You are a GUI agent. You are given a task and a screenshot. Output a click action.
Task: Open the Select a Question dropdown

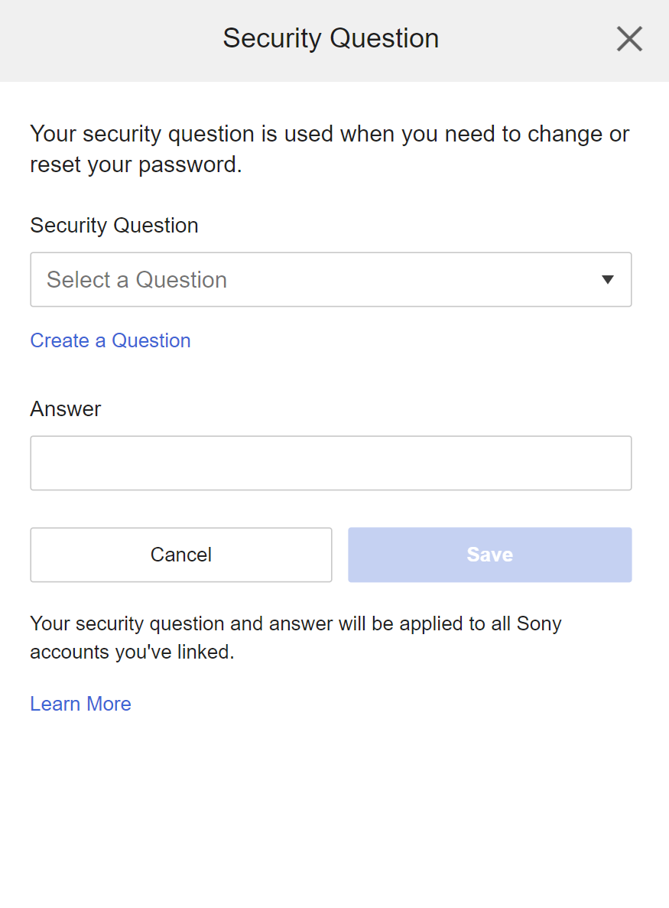coord(330,280)
